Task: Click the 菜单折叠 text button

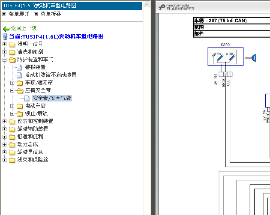Action: [51, 14]
